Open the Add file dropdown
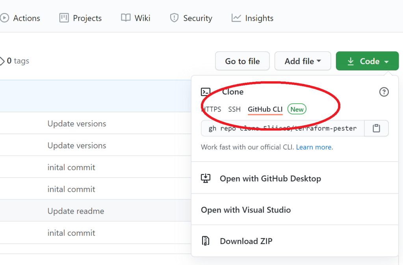 click(x=303, y=61)
